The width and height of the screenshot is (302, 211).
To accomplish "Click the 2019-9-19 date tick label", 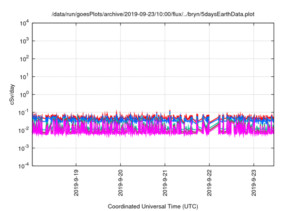I will 76,183.
